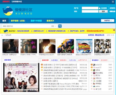
Task: Open the 新手指南（必读）menu item
Action: (x=18, y=21)
